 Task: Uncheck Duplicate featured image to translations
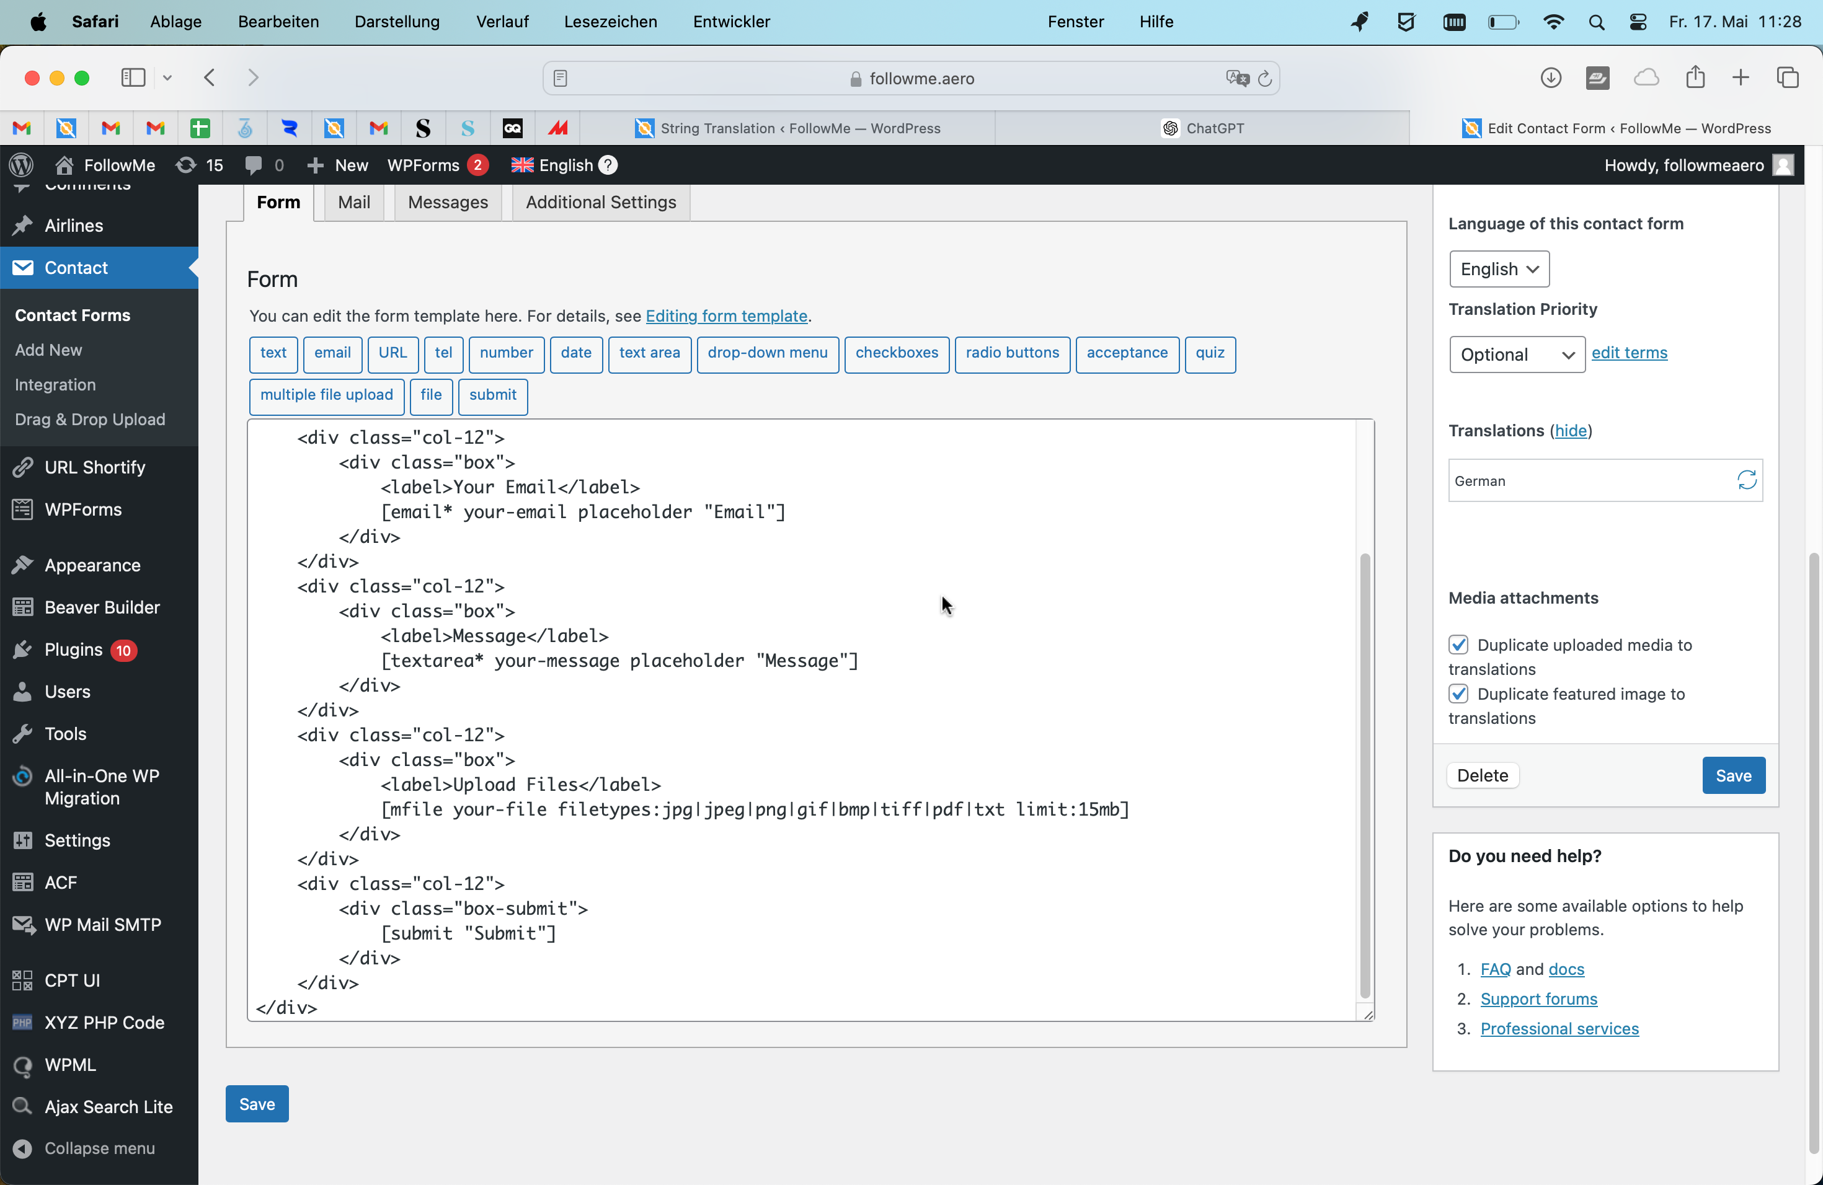pos(1458,694)
